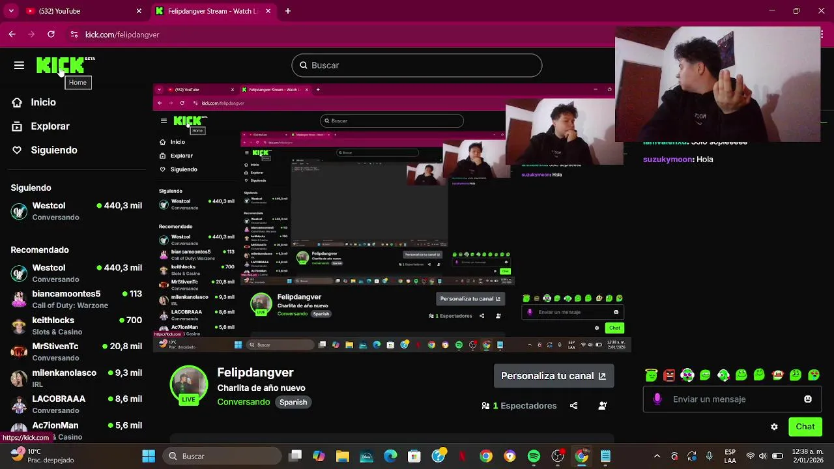
Task: Switch to the (532) YouTube tab
Action: click(x=83, y=11)
